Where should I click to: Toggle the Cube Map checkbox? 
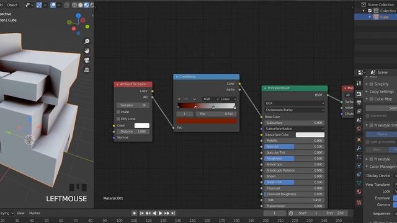[372, 99]
